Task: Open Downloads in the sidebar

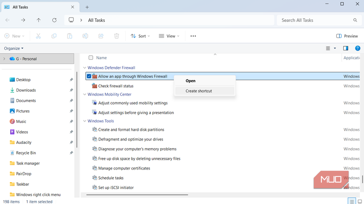Action: pyautogui.click(x=26, y=90)
